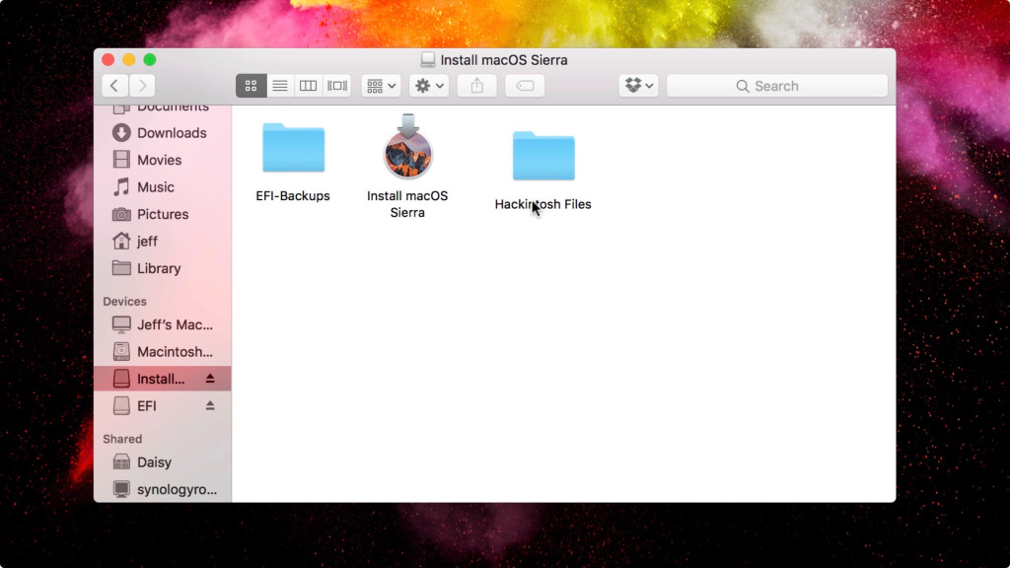1010x568 pixels.
Task: Open the Action gear menu
Action: 429,86
